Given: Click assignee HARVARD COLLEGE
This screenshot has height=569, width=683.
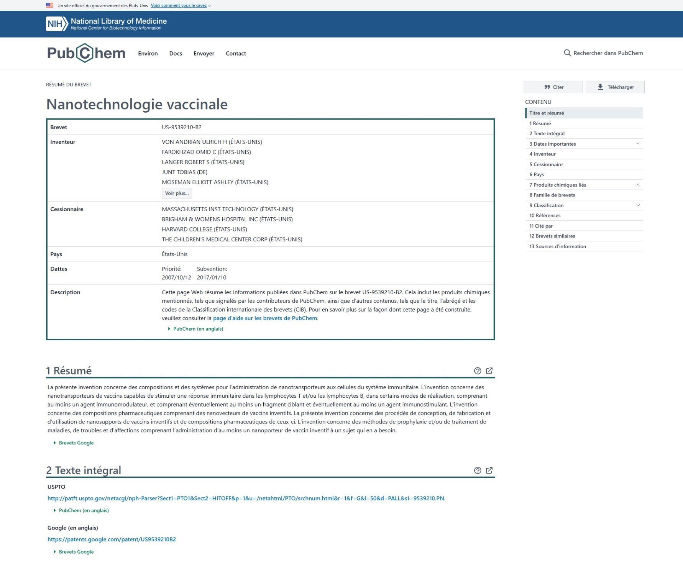Looking at the screenshot, I should pos(204,229).
